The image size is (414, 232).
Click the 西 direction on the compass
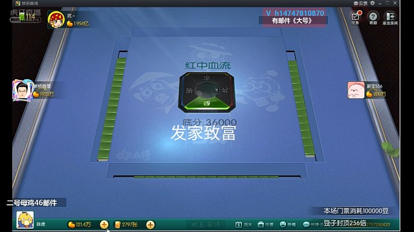click(207, 104)
